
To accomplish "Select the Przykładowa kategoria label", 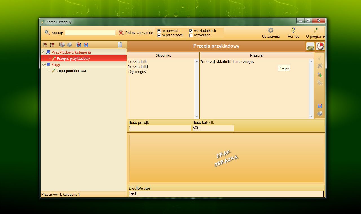I will [71, 52].
